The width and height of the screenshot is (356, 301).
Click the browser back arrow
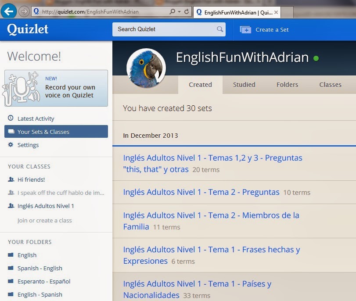[x=8, y=11]
